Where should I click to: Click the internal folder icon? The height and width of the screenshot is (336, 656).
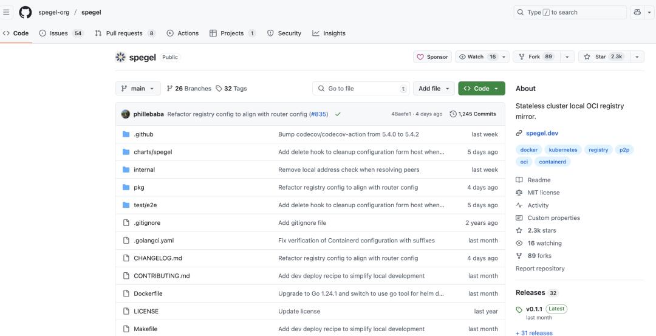[x=126, y=170]
